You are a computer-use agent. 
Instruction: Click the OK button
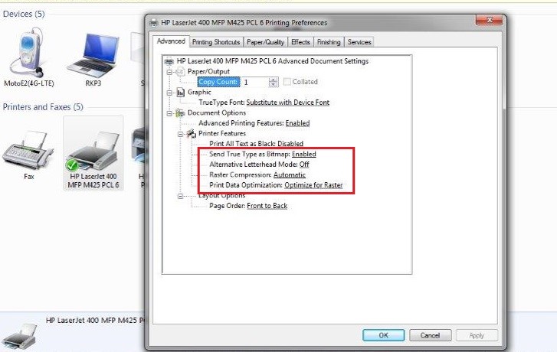[383, 335]
